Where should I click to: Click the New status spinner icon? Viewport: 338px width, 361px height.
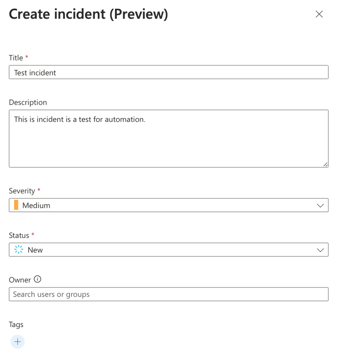pyautogui.click(x=19, y=250)
